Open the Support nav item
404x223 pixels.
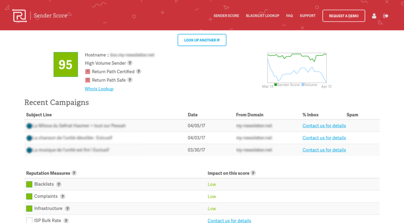307,16
